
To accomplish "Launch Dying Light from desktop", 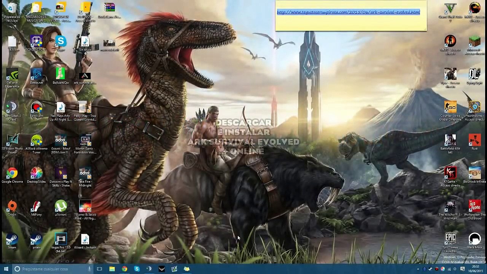I will click(474, 76).
